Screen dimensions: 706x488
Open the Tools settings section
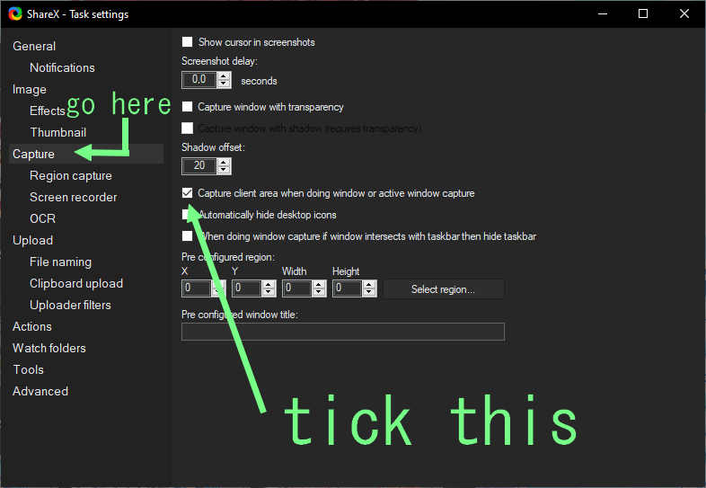[x=29, y=369]
